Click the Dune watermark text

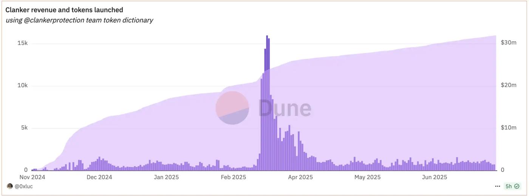285,108
